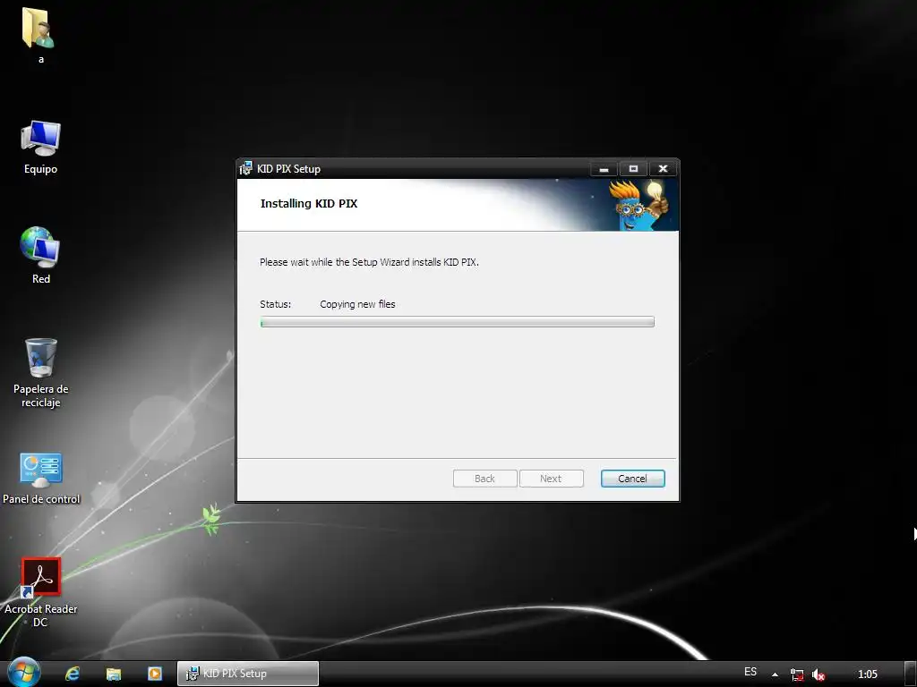Select the Papelera de reciclaje icon
The image size is (917, 687).
pos(40,373)
